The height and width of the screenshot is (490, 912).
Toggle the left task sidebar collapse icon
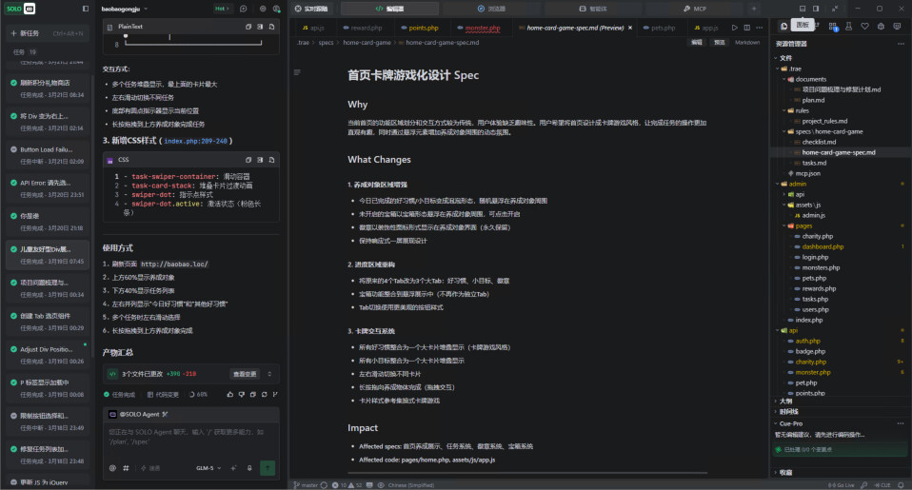86,9
